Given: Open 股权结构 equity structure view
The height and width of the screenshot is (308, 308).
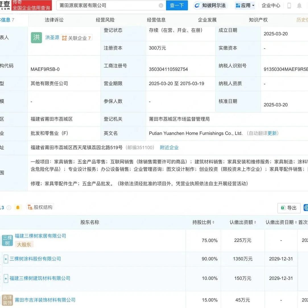Looking at the screenshot, I should pyautogui.click(x=40, y=207).
